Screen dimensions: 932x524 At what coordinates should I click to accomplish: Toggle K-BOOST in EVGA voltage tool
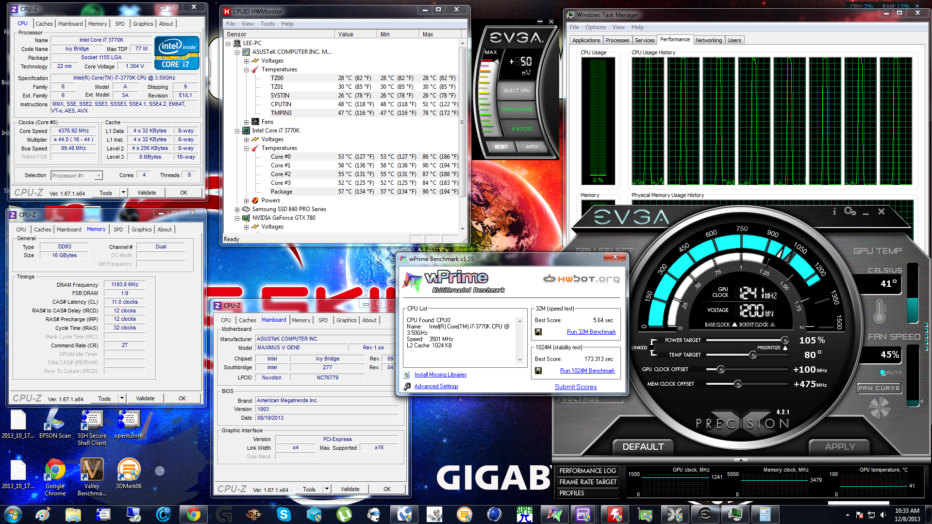click(x=522, y=129)
